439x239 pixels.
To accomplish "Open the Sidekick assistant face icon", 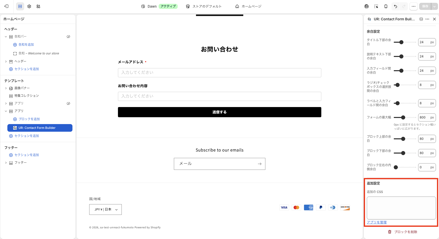I will coord(367,6).
